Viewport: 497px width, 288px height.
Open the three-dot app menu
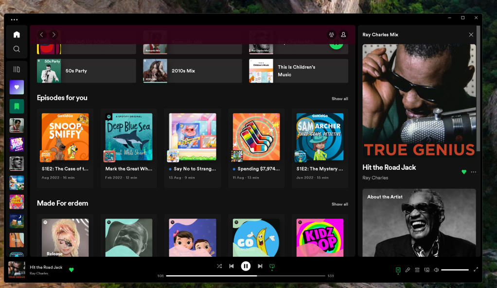click(x=14, y=19)
